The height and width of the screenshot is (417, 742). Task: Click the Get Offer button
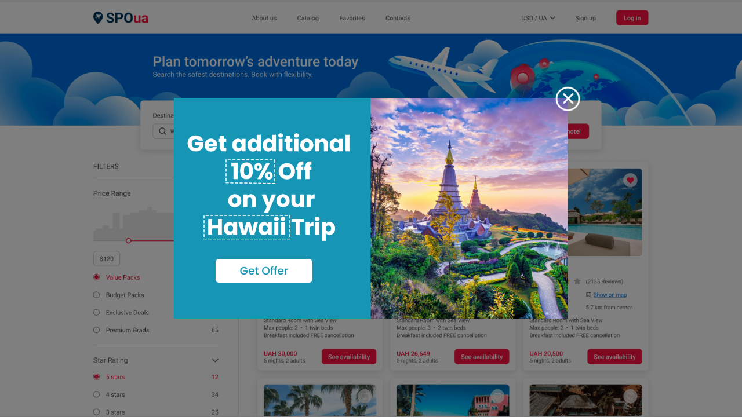(264, 270)
